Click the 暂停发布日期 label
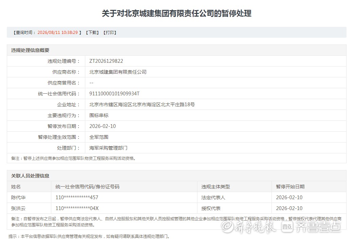This screenshot has height=245, width=352. (64, 126)
